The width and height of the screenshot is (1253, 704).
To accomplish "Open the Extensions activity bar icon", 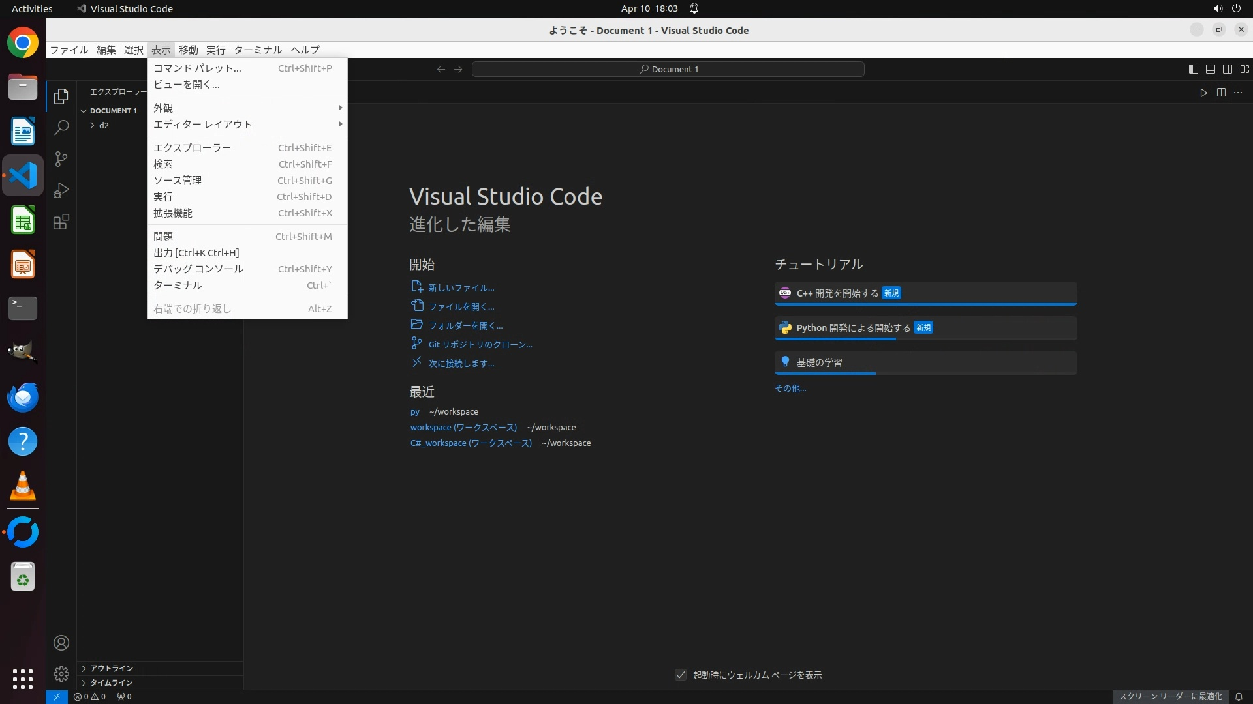I will tap(61, 222).
